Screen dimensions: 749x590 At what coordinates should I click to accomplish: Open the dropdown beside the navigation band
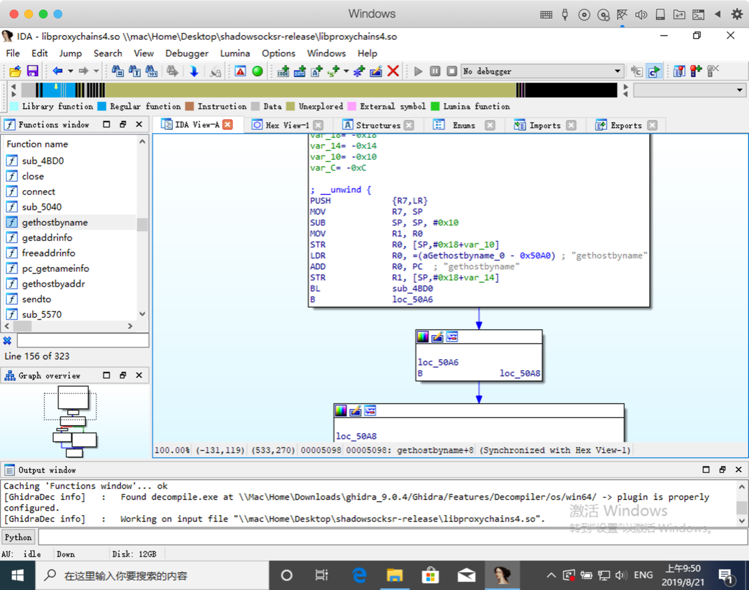click(x=740, y=90)
